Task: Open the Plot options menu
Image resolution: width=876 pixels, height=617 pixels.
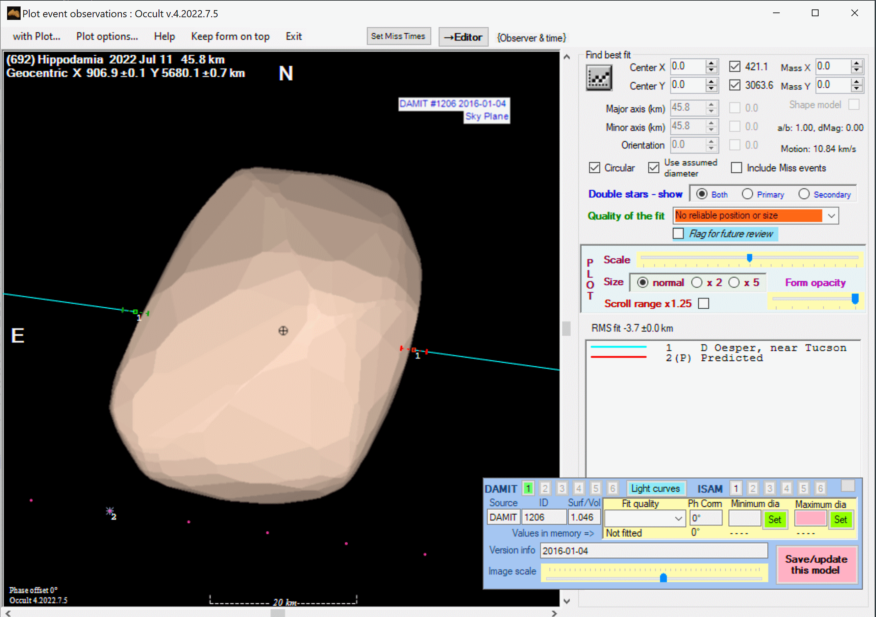Action: tap(107, 36)
